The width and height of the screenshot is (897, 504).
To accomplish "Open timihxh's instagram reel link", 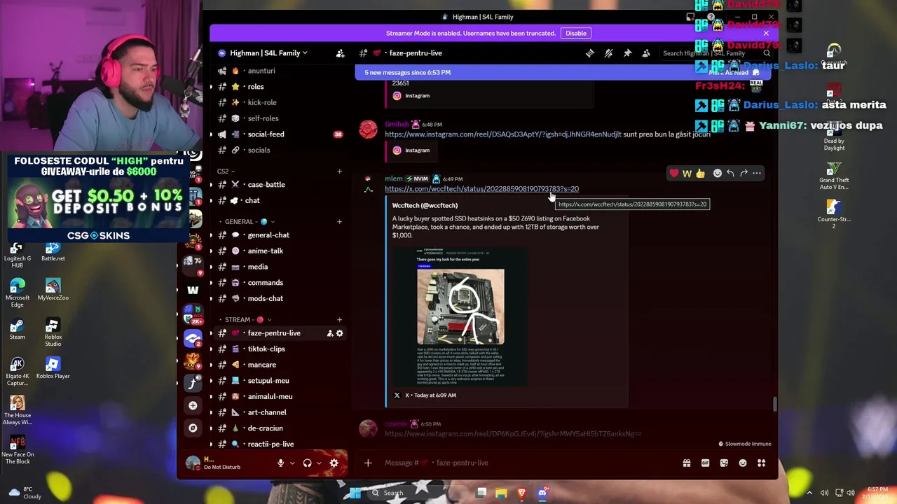I will [x=502, y=134].
